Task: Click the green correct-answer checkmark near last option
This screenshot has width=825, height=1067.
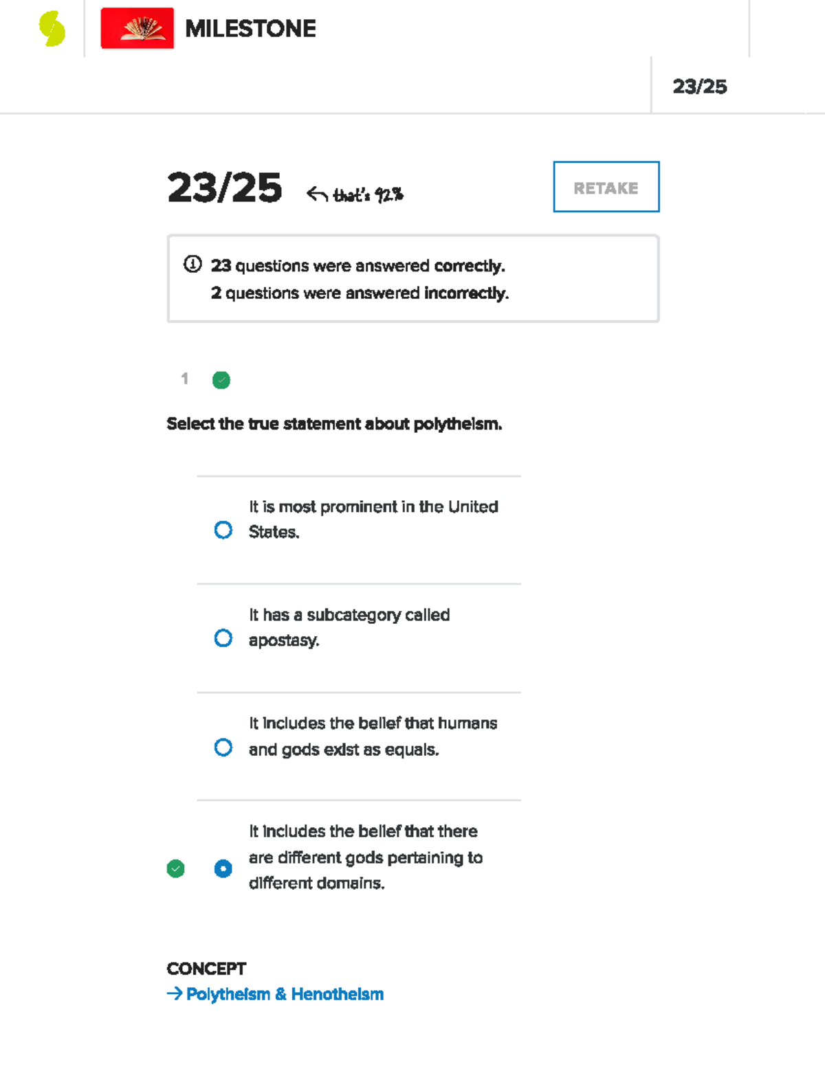Action: 176,869
